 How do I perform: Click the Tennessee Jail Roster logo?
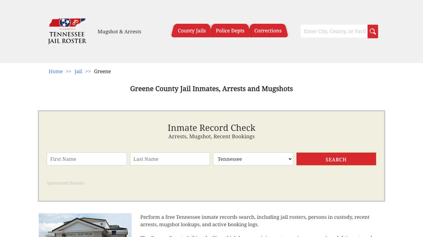pos(67,31)
